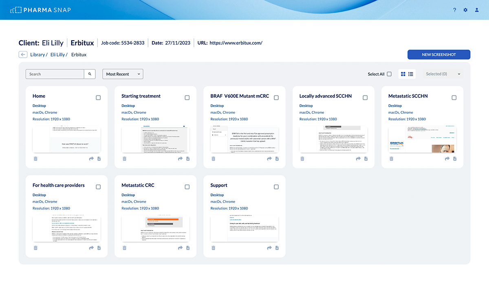Share the Home screenshot card

click(x=91, y=159)
